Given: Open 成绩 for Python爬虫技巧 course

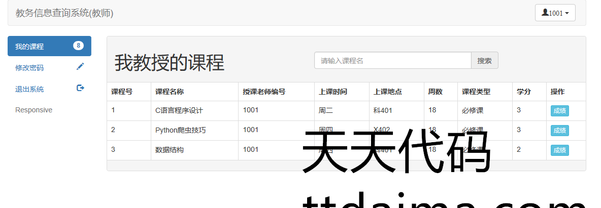Looking at the screenshot, I should (559, 131).
